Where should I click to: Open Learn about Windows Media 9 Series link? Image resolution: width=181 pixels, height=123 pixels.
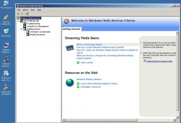(99, 83)
